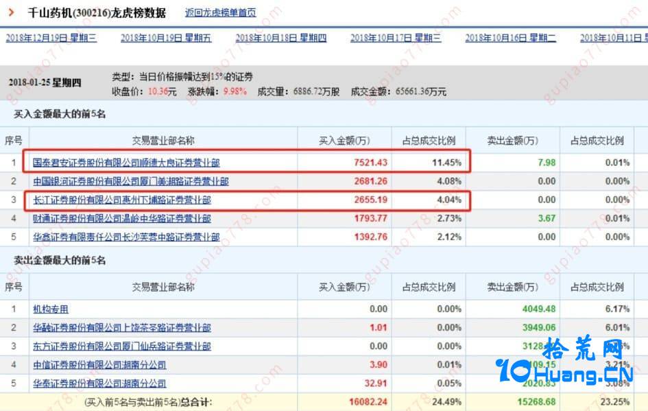Click buy amount 2681.26

click(370, 181)
